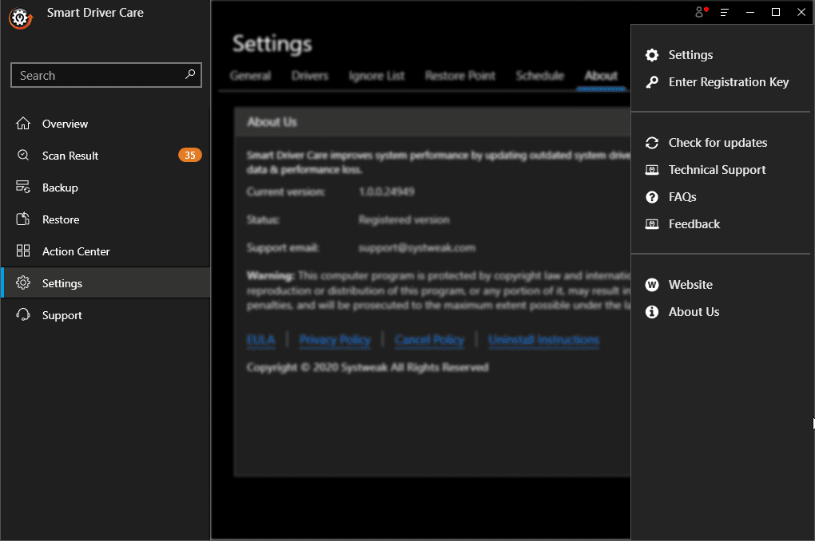Click the Website W icon

click(x=652, y=285)
